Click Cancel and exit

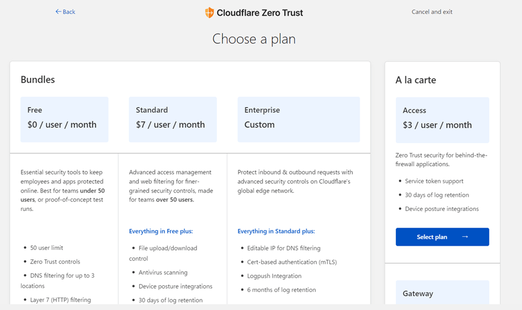click(x=432, y=12)
